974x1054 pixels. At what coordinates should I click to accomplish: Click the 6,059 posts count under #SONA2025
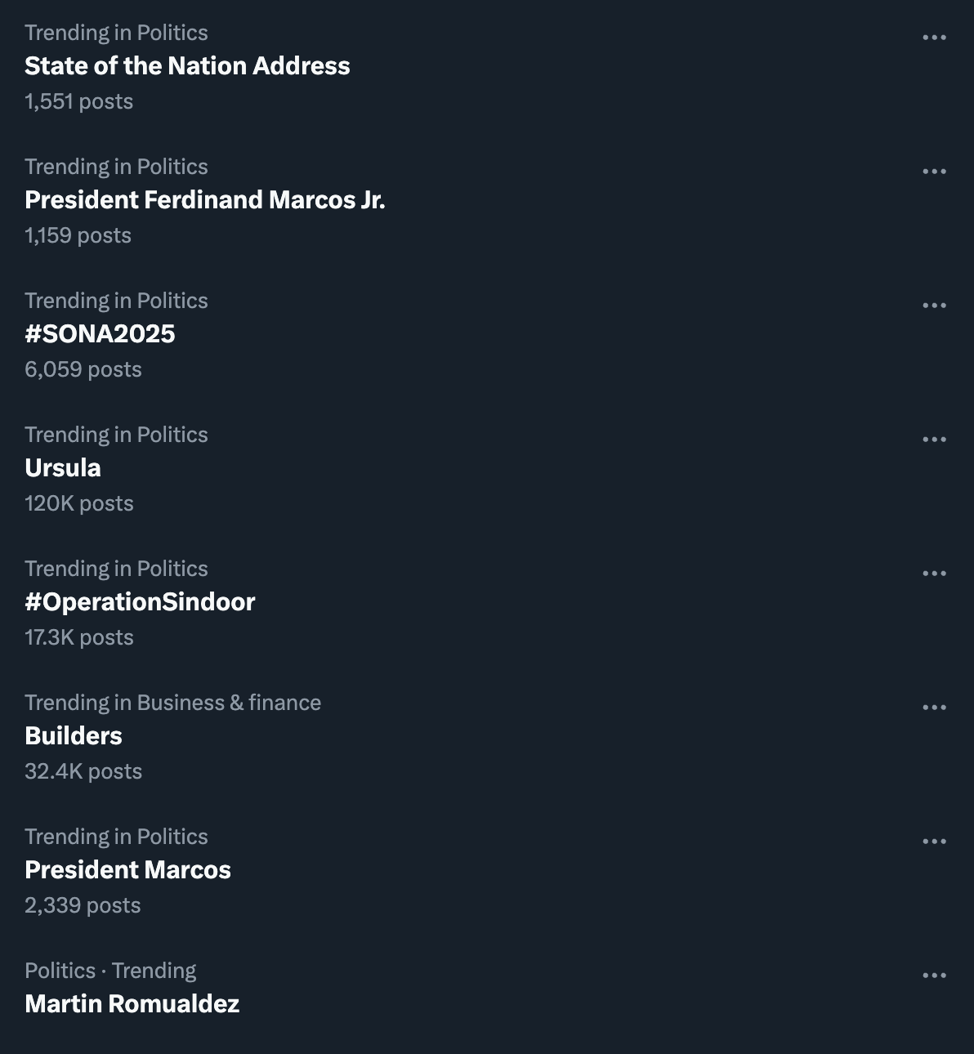[83, 369]
